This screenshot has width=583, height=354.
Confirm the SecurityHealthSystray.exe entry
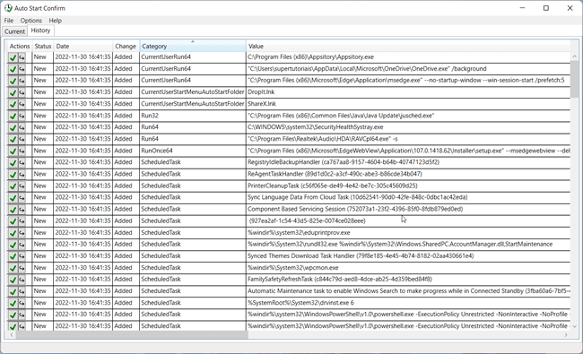point(13,128)
